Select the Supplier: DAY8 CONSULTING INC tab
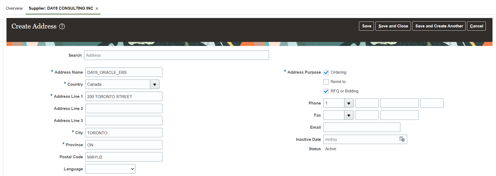Screen dimensions: 496x176 click(x=61, y=8)
